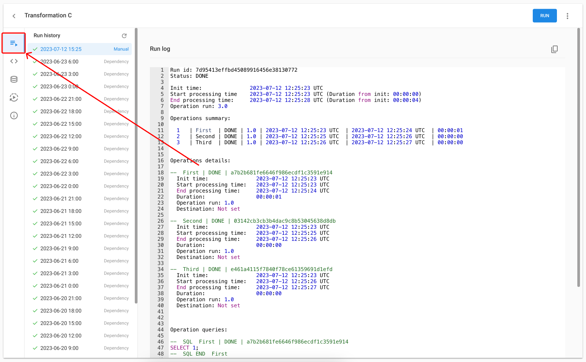
Task: Select the 2023-06-21 3:00 run
Action: [80, 273]
